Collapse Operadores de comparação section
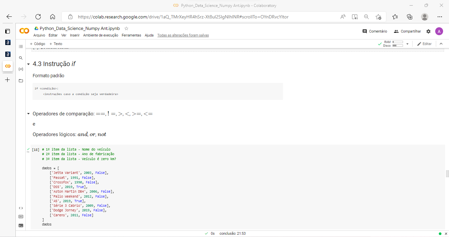 point(29,114)
